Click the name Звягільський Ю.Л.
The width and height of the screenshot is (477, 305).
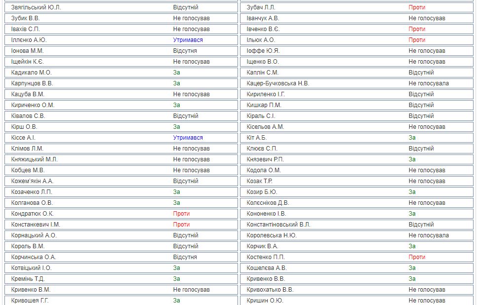click(x=36, y=7)
